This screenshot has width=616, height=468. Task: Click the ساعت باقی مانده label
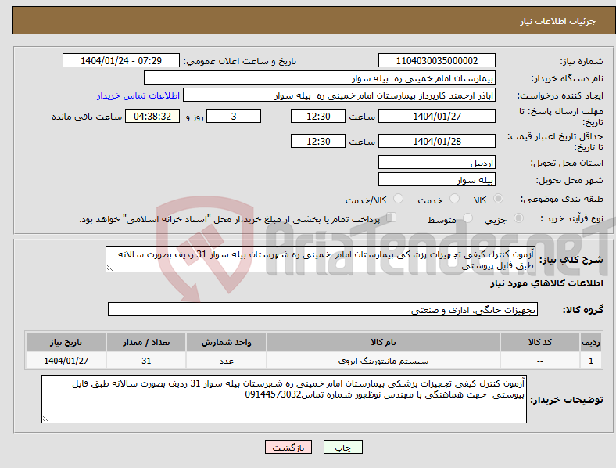[x=87, y=117]
